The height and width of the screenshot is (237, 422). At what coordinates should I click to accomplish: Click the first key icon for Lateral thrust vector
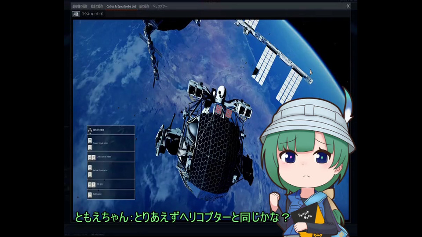pos(90,158)
